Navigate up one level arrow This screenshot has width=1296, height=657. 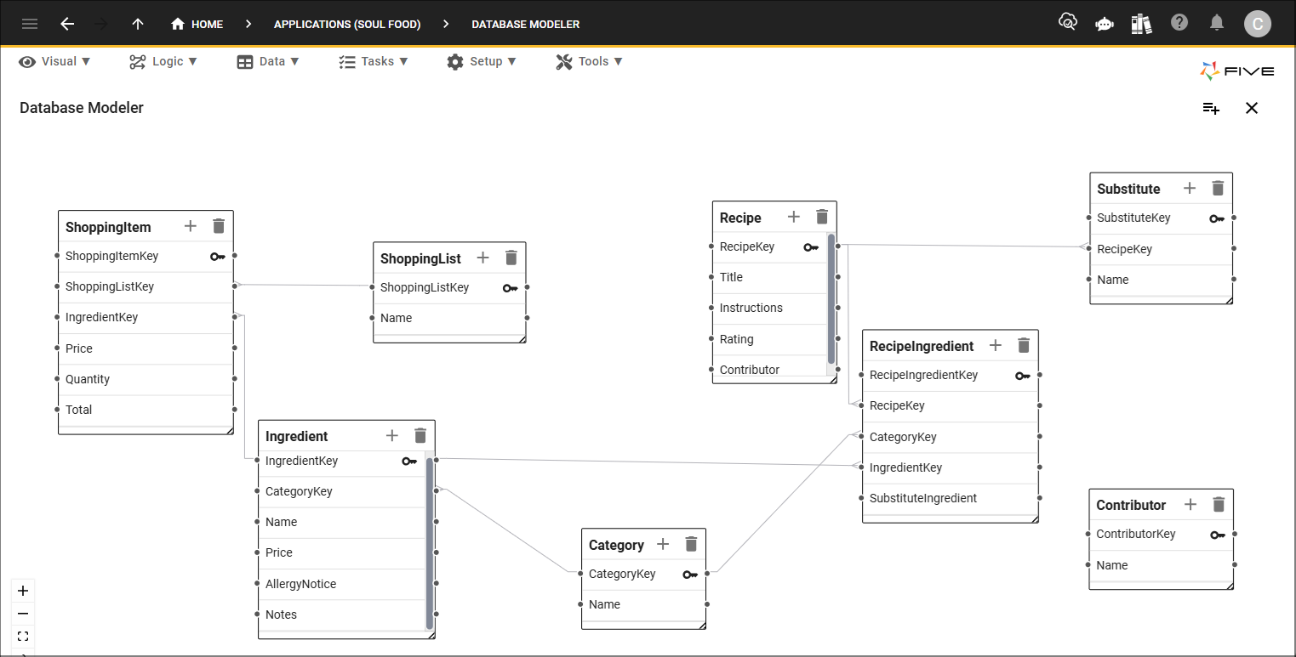coord(138,24)
